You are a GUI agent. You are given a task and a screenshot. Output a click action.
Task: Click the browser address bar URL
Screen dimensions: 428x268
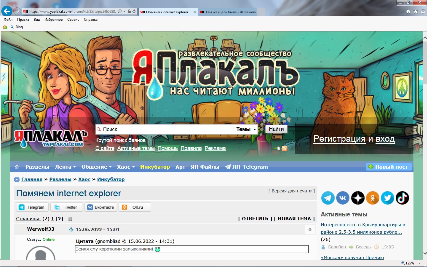[72, 12]
